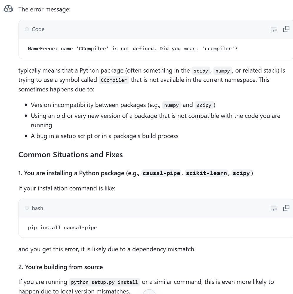Click the 'Common Situations and Fixes' heading
This screenshot has height=294, width=293.
coord(70,155)
